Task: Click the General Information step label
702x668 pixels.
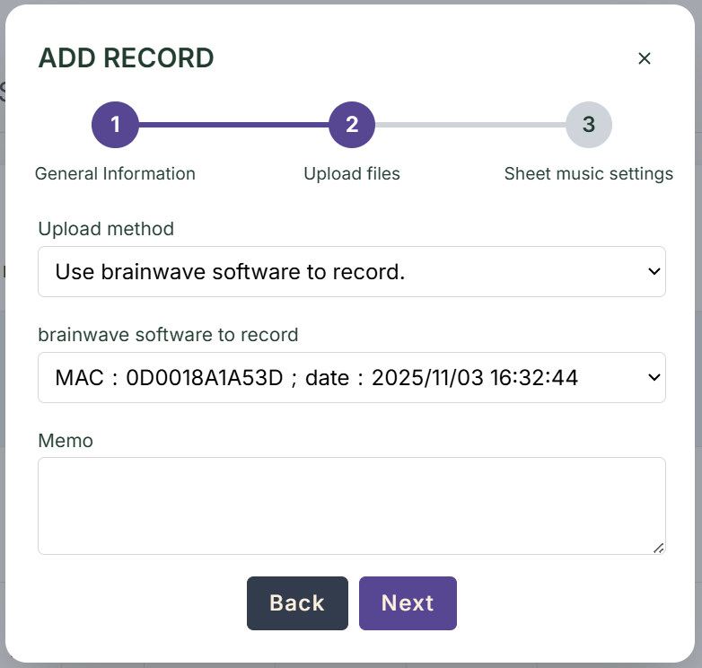Action: 115,173
